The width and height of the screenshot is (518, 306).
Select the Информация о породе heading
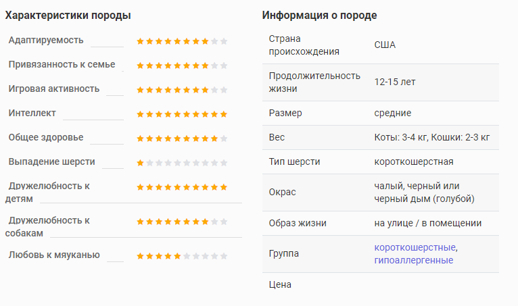(x=319, y=15)
